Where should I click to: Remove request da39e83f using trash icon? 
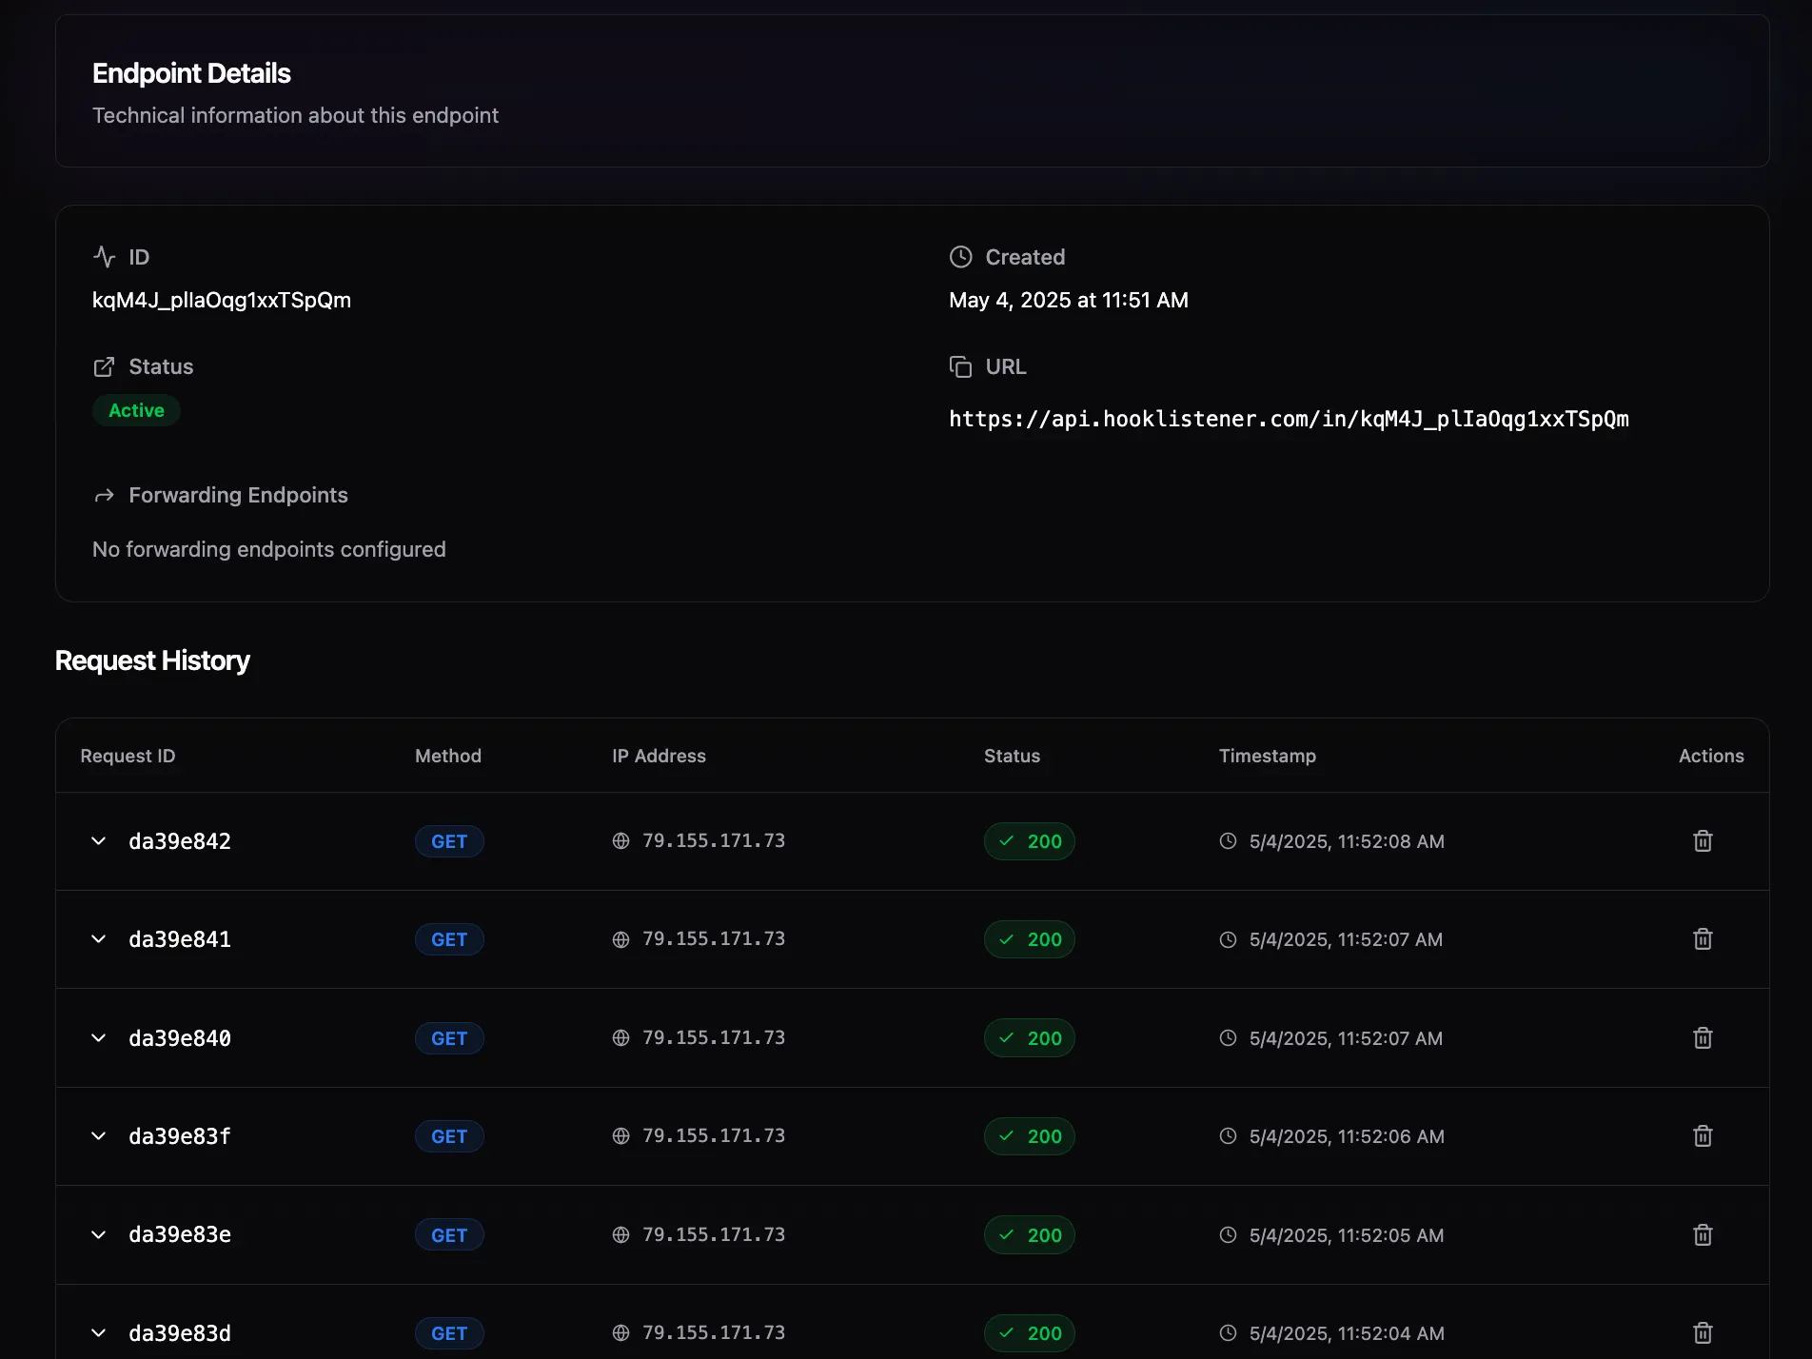point(1703,1136)
